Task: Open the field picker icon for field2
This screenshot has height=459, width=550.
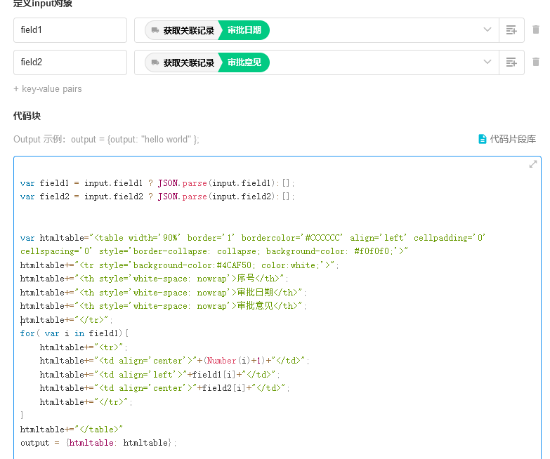Action: 511,62
